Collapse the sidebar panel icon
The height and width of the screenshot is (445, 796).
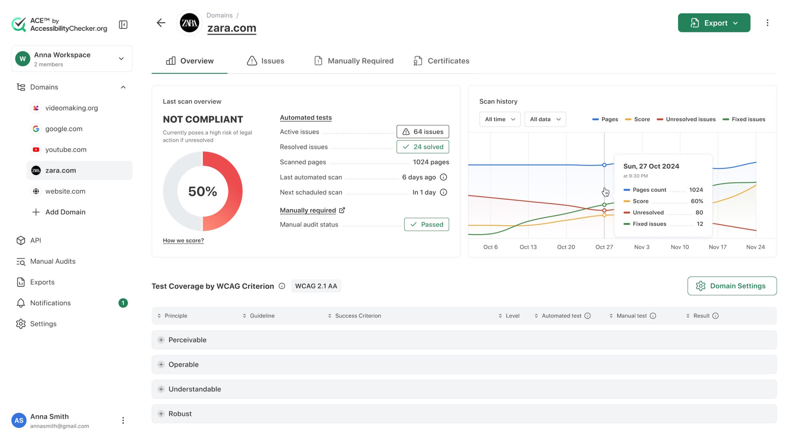pos(123,24)
